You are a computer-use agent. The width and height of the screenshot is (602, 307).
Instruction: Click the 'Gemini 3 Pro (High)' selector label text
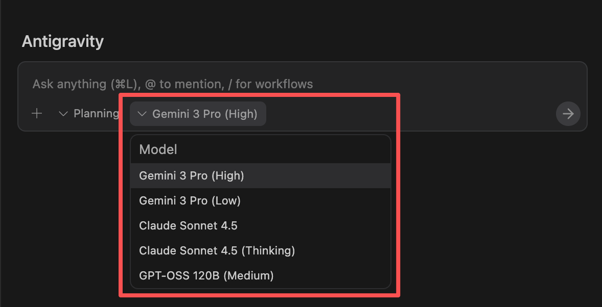pyautogui.click(x=205, y=114)
